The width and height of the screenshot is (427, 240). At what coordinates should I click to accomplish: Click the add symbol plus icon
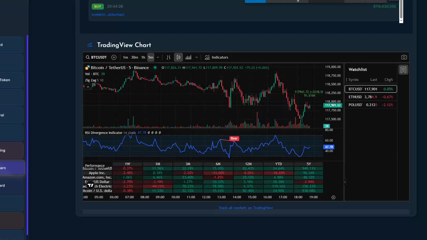(x=114, y=57)
